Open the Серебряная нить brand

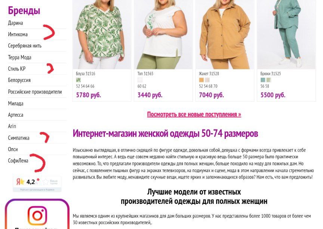(x=25, y=46)
